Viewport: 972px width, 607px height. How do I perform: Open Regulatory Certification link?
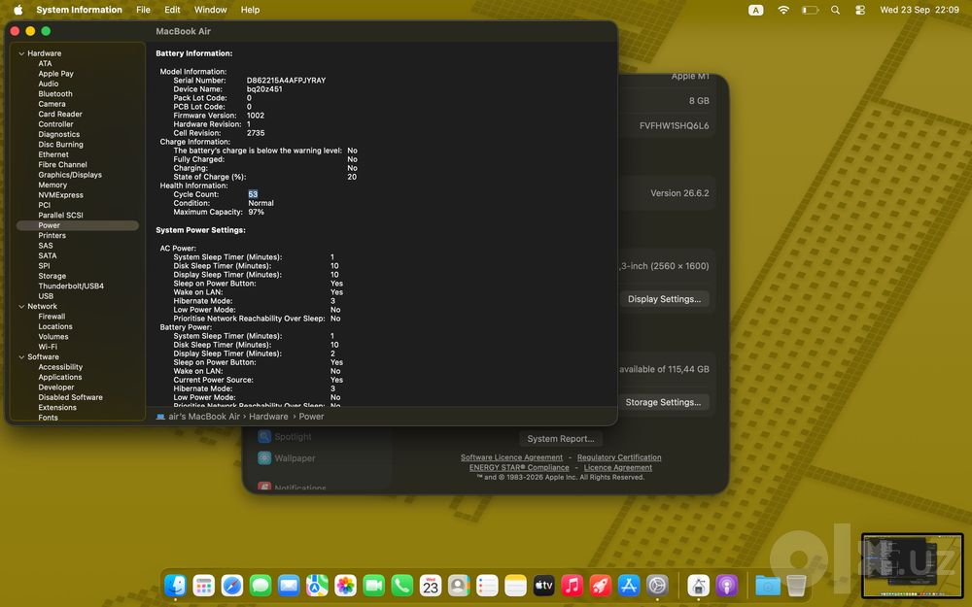coord(619,457)
